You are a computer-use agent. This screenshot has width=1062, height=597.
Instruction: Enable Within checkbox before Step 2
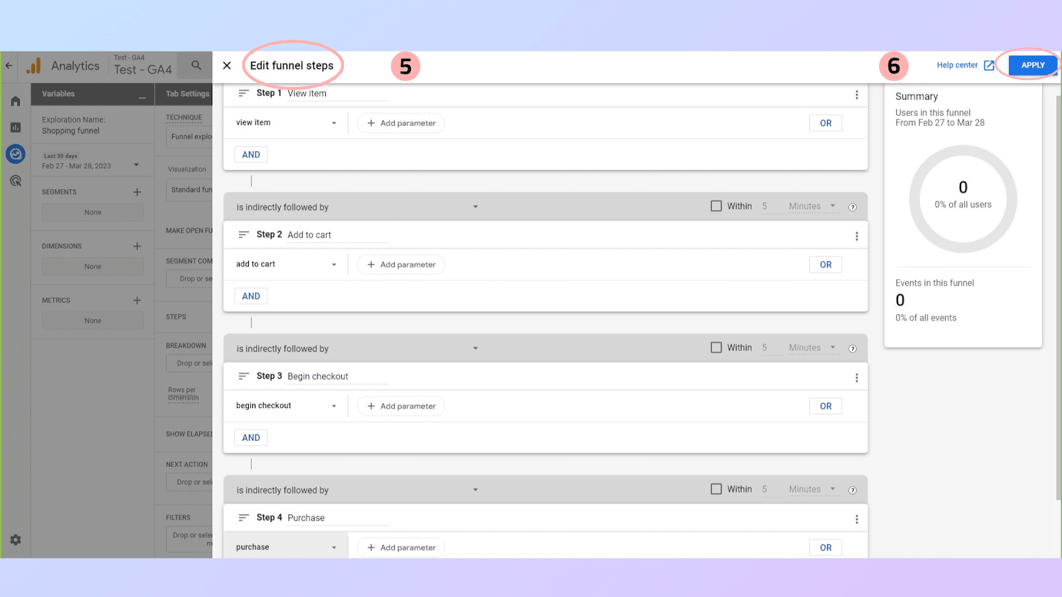coord(716,206)
